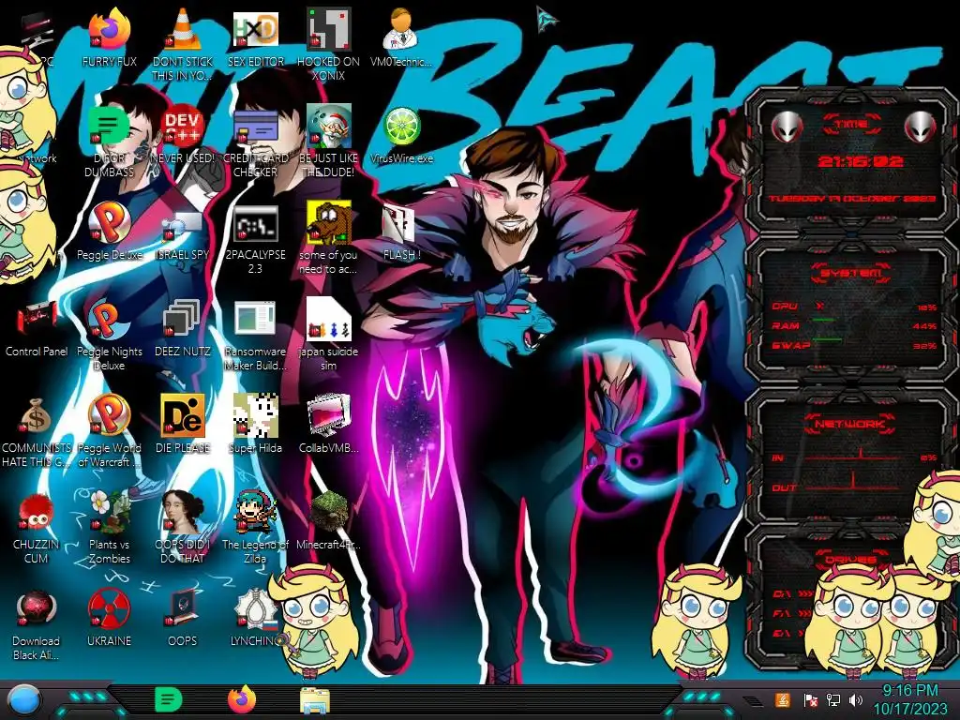Open File Explorer from the taskbar

coord(315,701)
